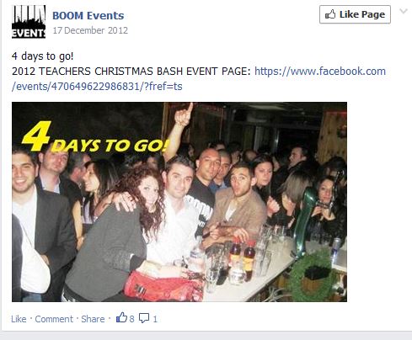Open the BOOM Events profile picture
Screen dimensions: 412x340
click(x=29, y=22)
